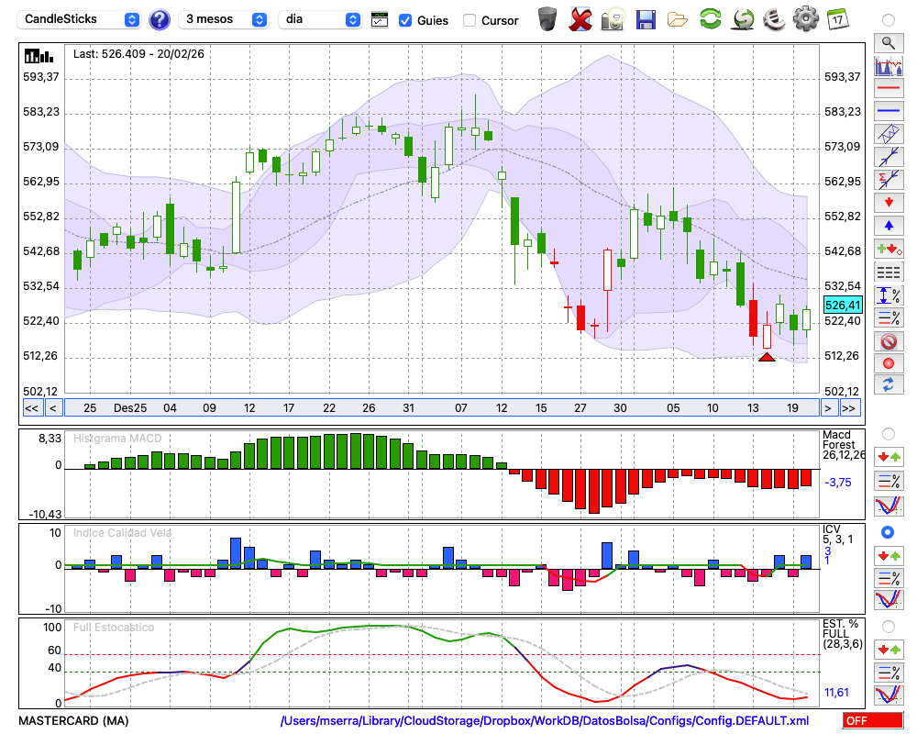Expand the '3 mesos' time range dropdown
Screen dimensions: 917x734
(x=225, y=19)
